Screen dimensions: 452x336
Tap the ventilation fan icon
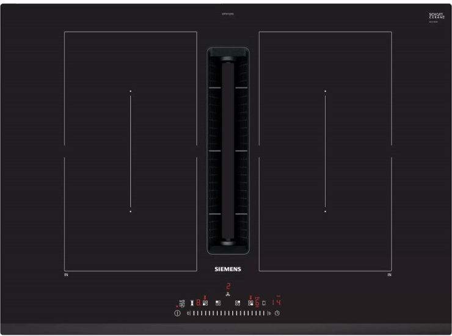[x=227, y=294]
